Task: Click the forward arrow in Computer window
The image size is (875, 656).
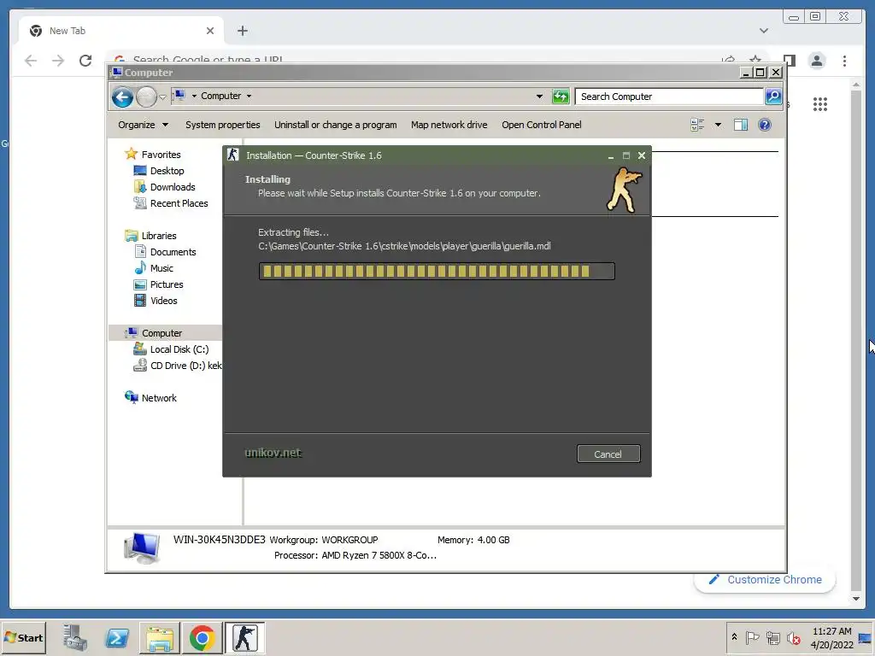Action: (x=146, y=97)
